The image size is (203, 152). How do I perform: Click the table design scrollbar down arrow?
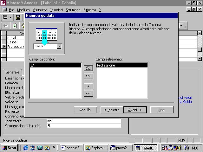point(200,59)
